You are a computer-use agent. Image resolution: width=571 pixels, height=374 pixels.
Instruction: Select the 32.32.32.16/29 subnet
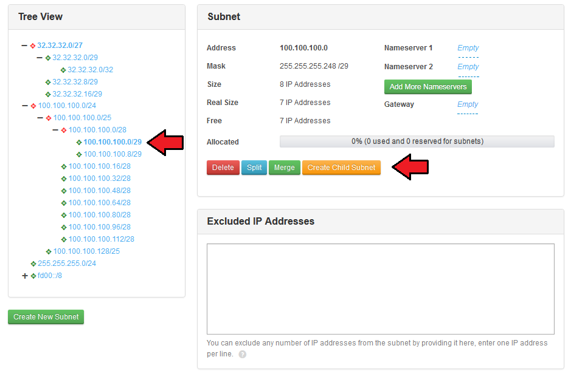77,93
